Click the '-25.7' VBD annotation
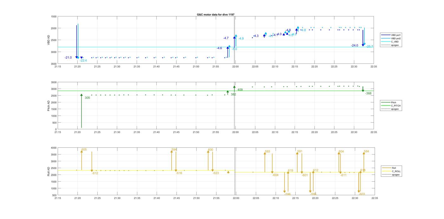This screenshot has height=219, width=444. click(369, 46)
